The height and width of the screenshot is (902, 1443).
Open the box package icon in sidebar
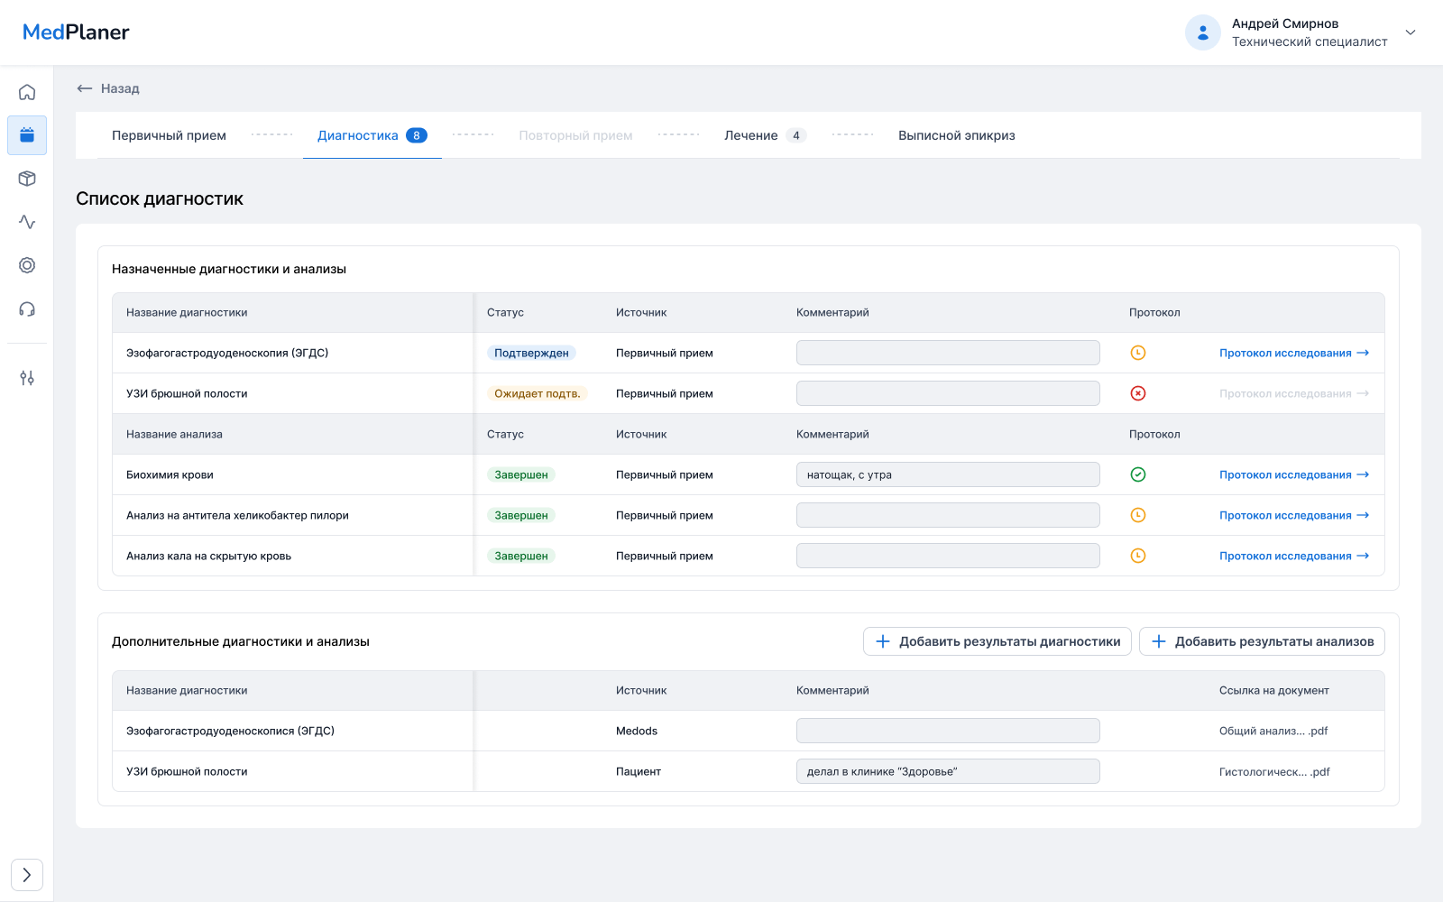(x=27, y=179)
